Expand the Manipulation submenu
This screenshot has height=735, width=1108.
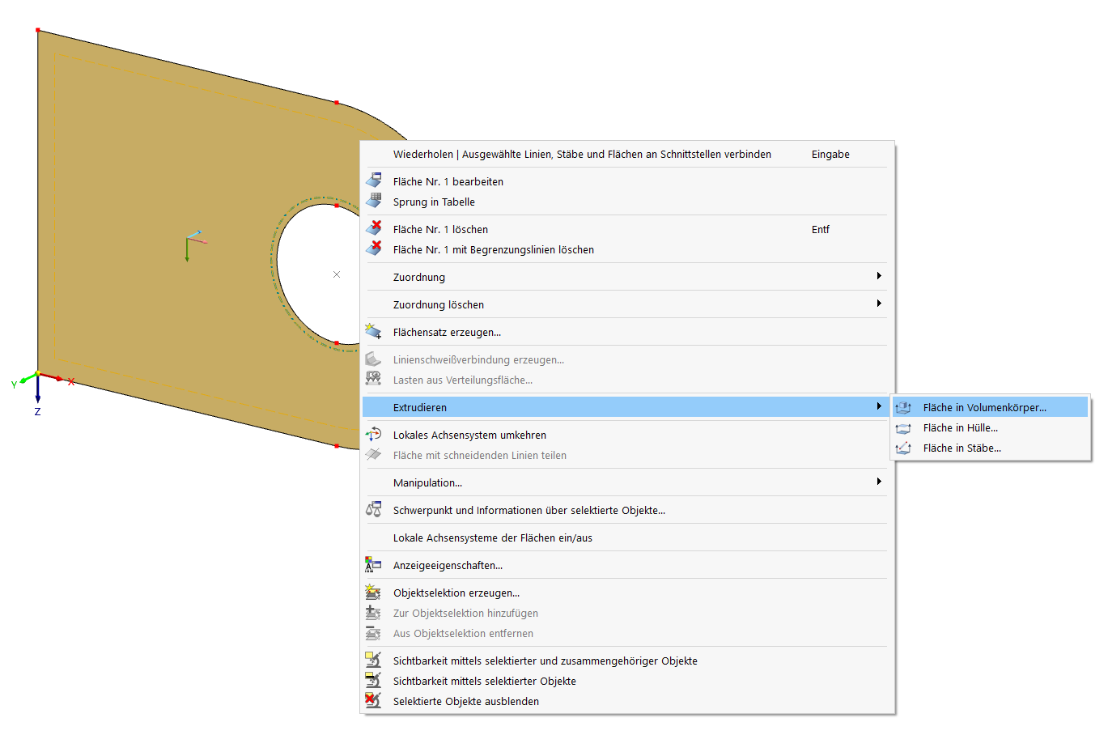point(623,482)
